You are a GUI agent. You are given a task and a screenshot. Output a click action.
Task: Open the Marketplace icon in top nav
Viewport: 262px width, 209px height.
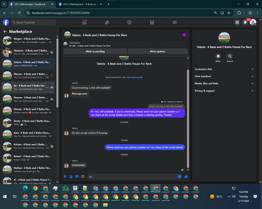pyautogui.click(x=152, y=22)
